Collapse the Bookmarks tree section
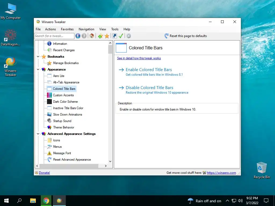This screenshot has width=275, height=206. pos(38,57)
